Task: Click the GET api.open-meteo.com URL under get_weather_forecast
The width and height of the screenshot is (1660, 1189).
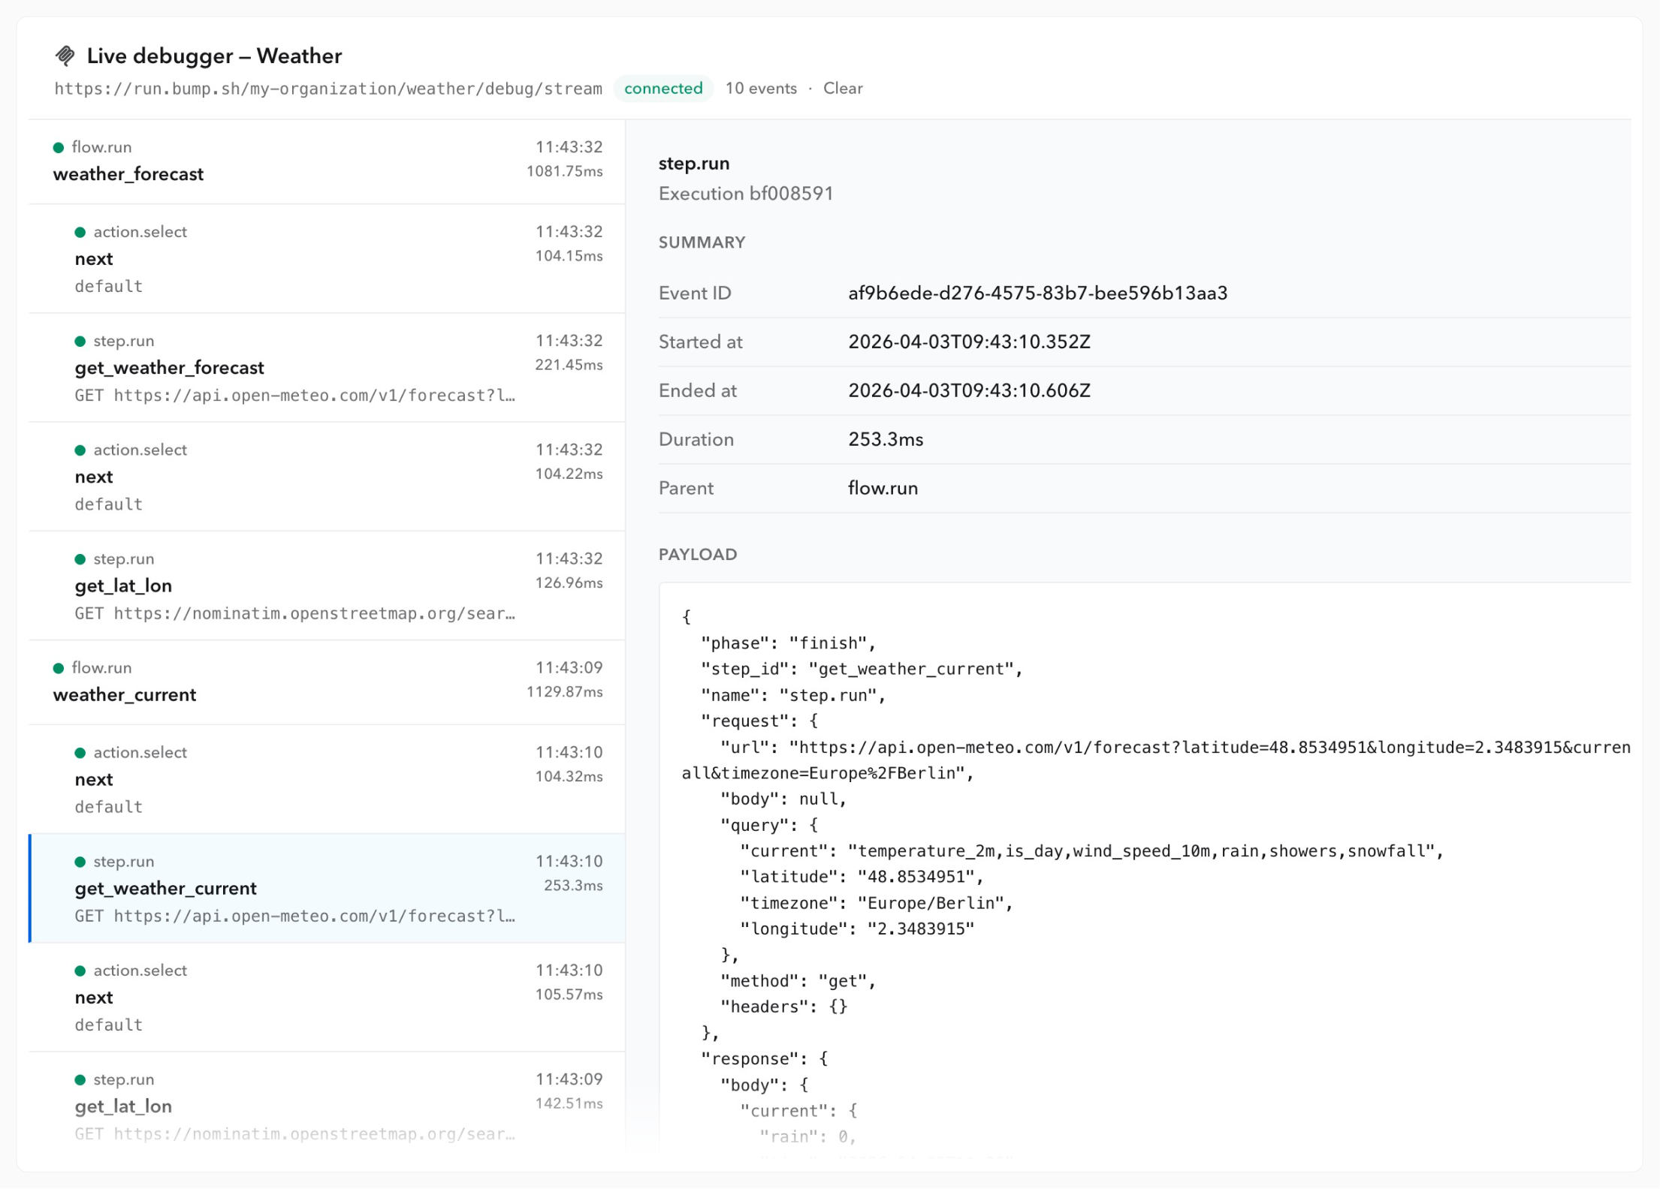Action: click(294, 396)
